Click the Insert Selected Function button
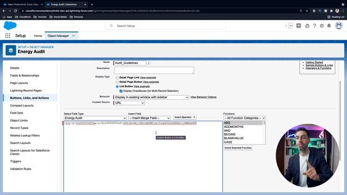Viewport: 347px width, 195px height. pos(238,148)
